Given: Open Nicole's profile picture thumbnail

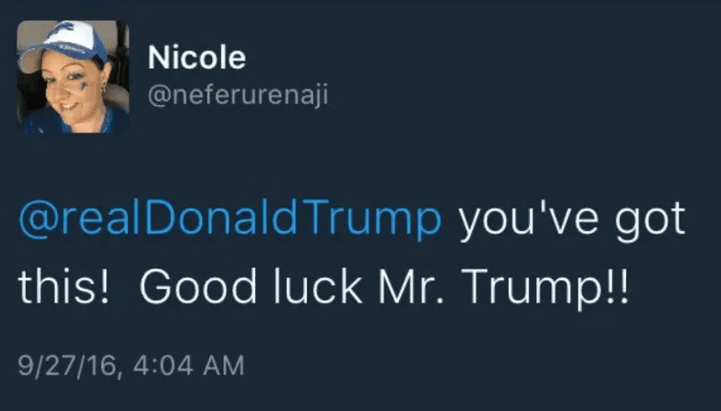Looking at the screenshot, I should 73,77.
